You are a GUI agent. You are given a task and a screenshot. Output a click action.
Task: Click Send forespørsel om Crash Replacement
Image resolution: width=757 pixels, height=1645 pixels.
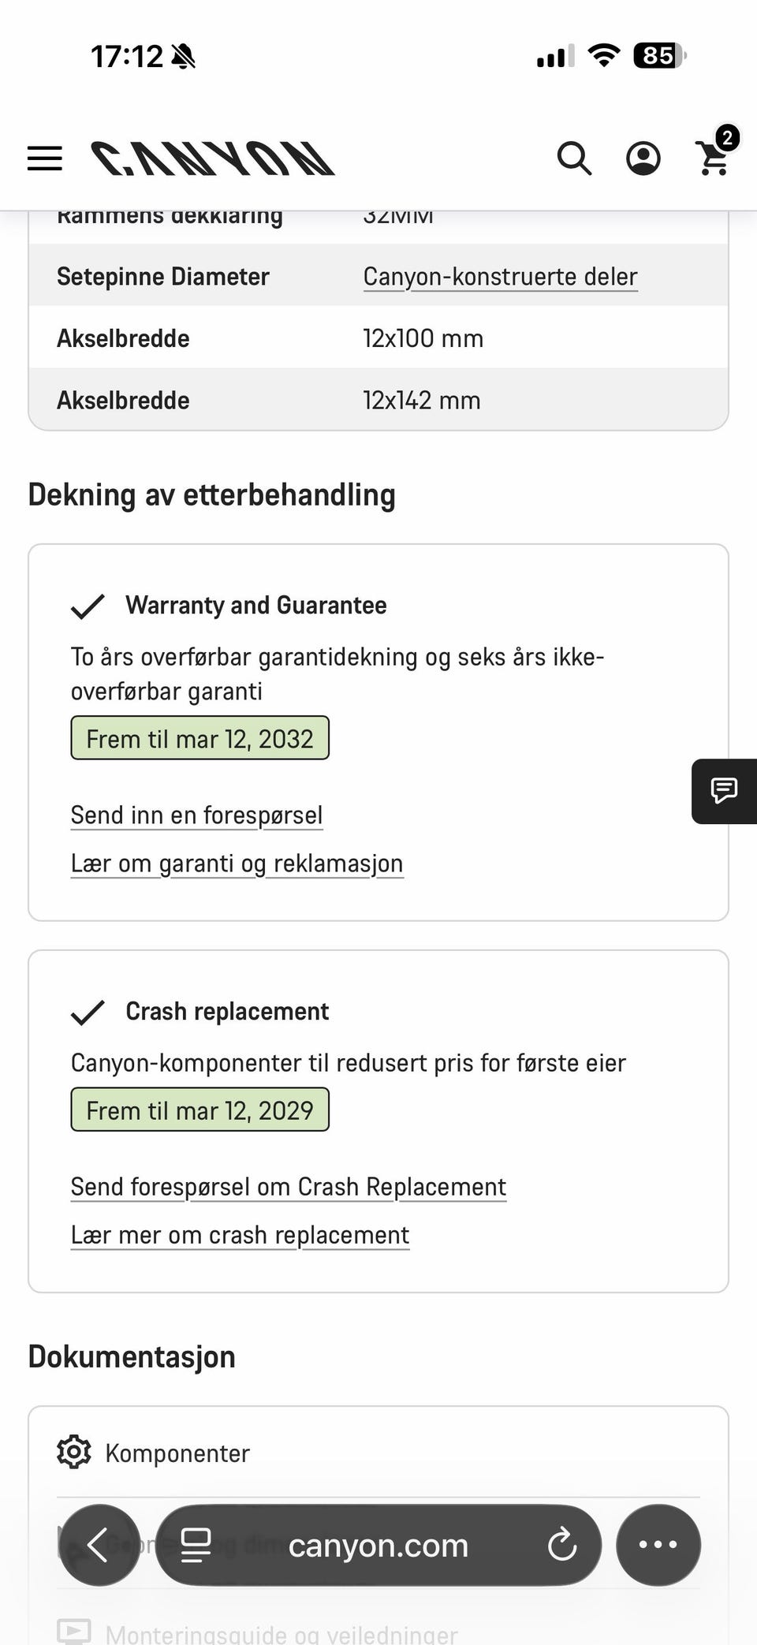pyautogui.click(x=288, y=1187)
